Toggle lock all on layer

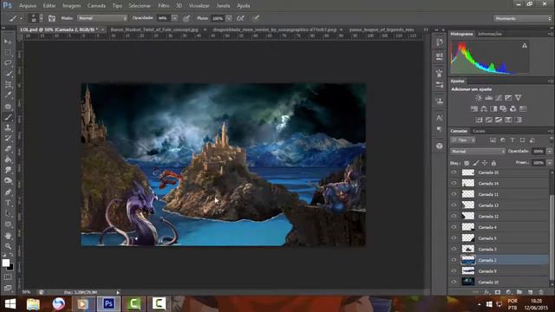point(493,163)
